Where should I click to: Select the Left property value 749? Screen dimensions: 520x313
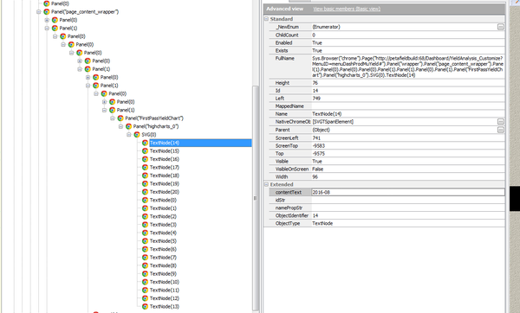[x=316, y=99]
